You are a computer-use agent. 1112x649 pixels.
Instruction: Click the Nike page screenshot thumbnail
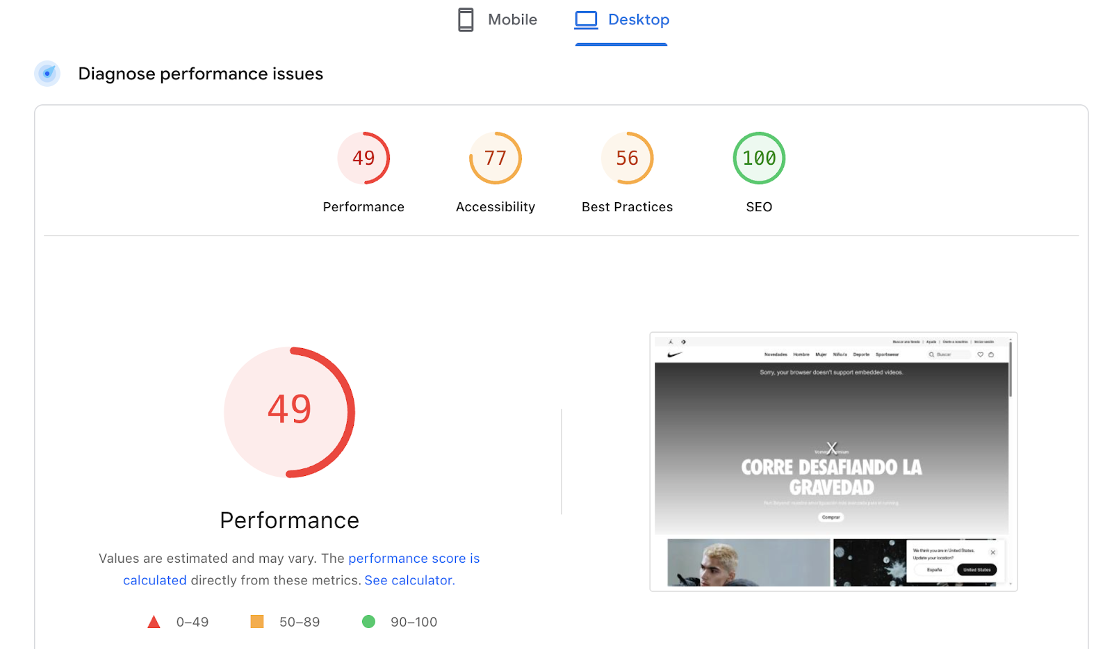(x=833, y=461)
